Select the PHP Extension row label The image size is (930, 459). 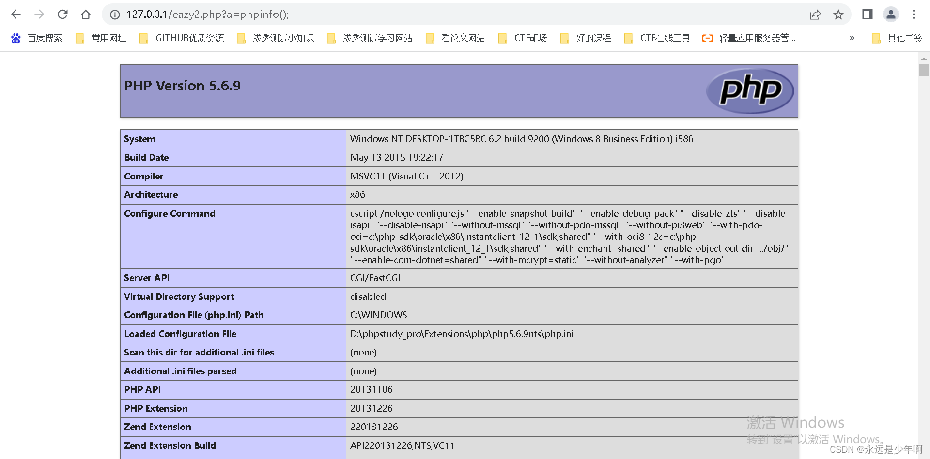[x=156, y=409]
